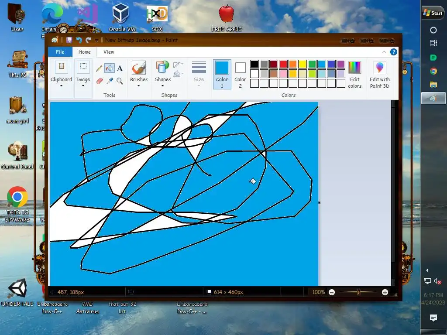This screenshot has width=447, height=335.
Task: Select the Eraser tool
Action: click(99, 81)
